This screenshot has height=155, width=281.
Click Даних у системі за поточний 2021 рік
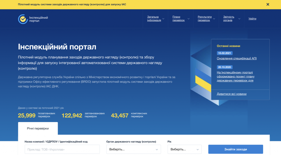coord(41,108)
